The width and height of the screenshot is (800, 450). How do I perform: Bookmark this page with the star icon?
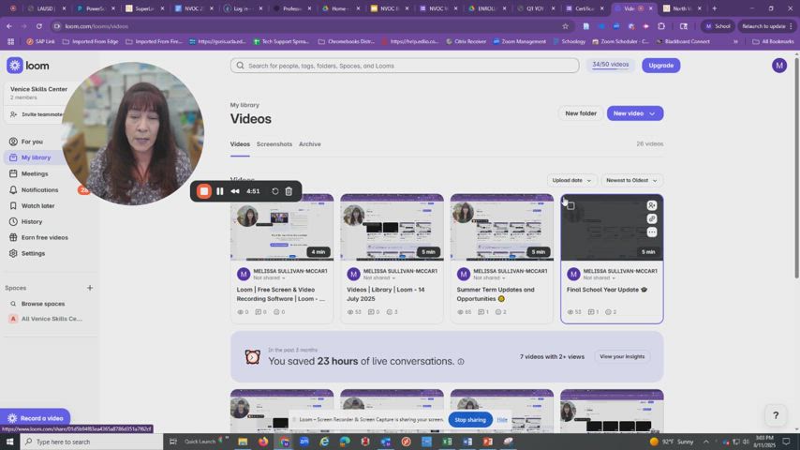tap(565, 26)
